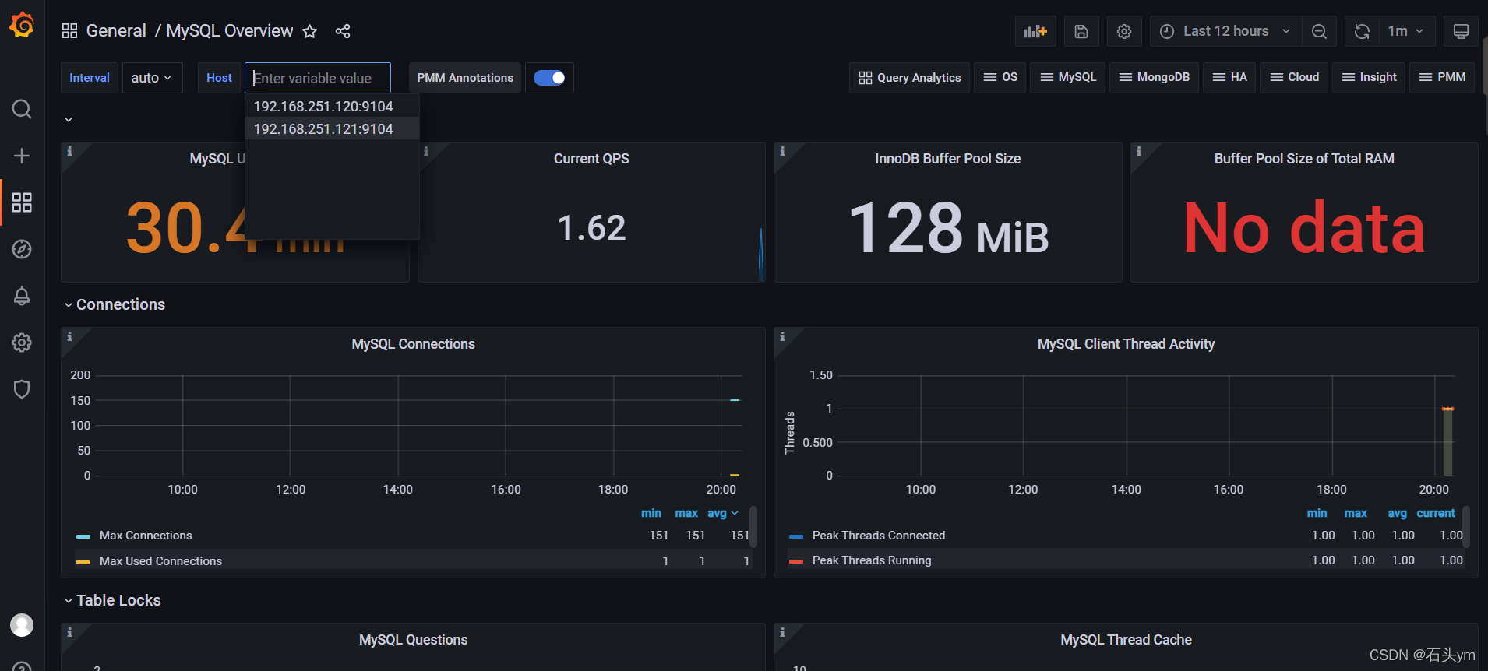Show info for Current QPS panel
The image size is (1488, 671).
point(426,151)
